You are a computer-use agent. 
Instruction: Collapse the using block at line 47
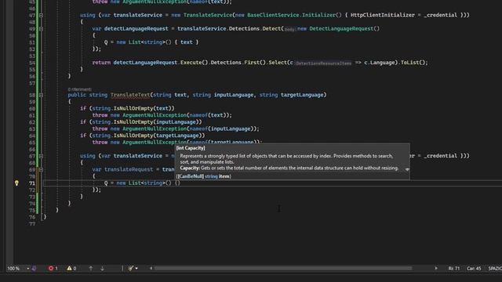coord(41,15)
